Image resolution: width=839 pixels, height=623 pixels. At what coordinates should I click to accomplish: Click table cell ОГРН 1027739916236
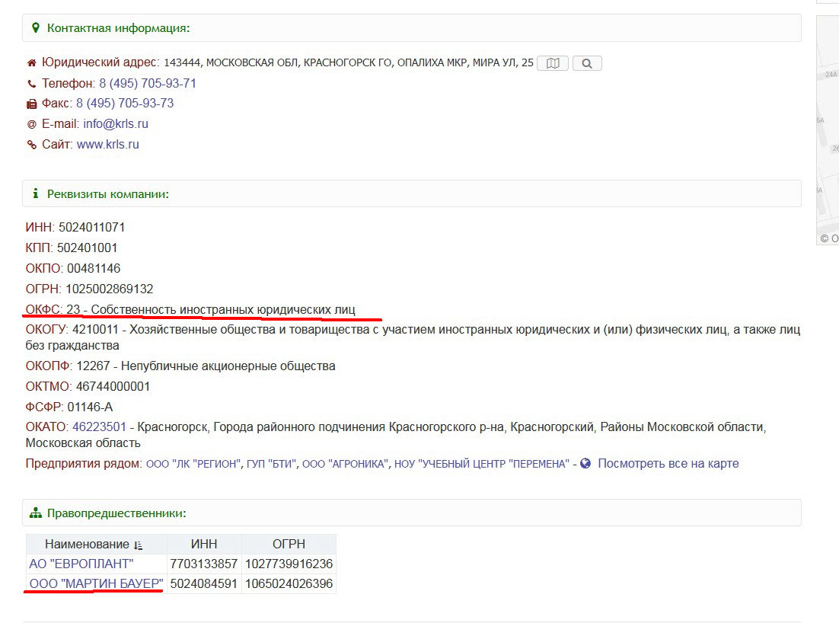[289, 564]
